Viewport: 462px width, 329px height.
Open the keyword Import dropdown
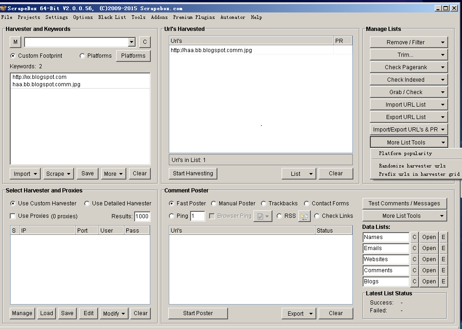coord(25,173)
